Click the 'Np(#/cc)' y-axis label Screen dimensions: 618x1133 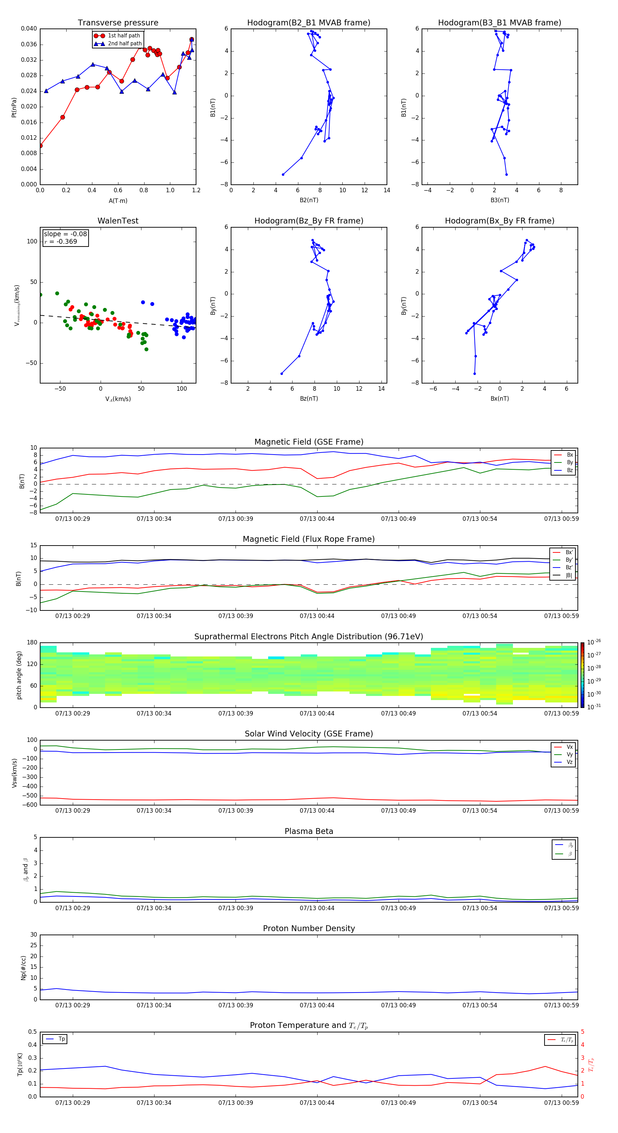23,967
